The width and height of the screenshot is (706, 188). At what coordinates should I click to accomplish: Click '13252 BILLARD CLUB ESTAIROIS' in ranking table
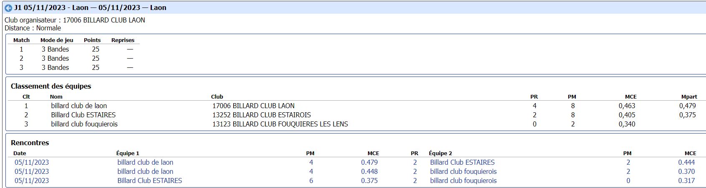click(x=262, y=115)
